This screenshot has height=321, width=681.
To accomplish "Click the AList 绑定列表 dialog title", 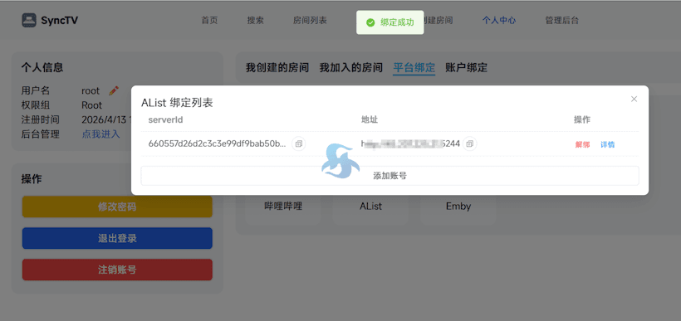I will pyautogui.click(x=177, y=103).
